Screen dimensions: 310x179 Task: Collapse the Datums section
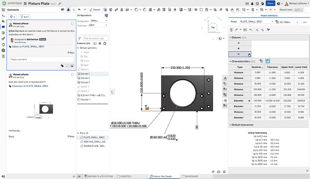click(x=231, y=37)
